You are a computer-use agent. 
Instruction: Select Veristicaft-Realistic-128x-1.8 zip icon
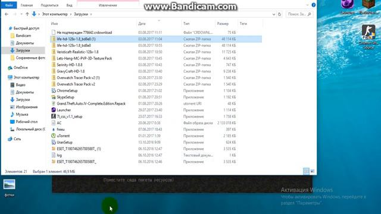point(54,52)
